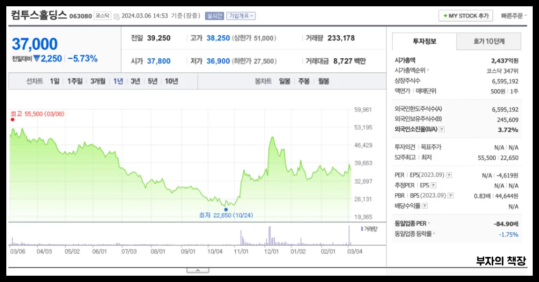Click the 컴투스홀딩스 stock name
539x282 pixels.
click(39, 15)
